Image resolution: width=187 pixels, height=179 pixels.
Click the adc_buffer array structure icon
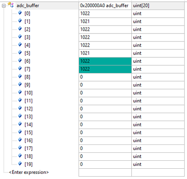pyautogui.click(x=11, y=5)
